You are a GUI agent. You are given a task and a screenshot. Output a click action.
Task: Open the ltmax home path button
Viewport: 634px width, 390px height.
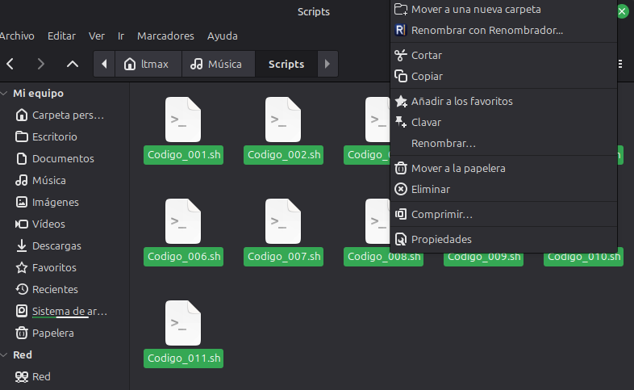click(x=148, y=64)
